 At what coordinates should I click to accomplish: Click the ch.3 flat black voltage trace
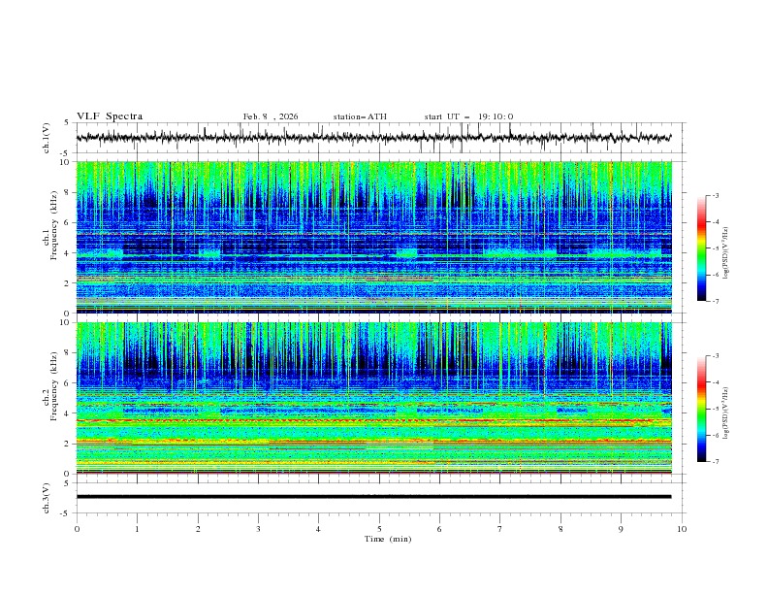(373, 497)
